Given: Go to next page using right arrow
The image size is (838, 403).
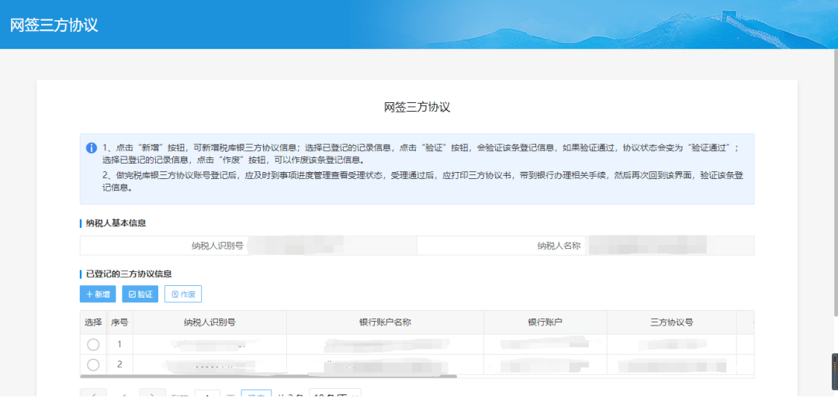Looking at the screenshot, I should 153,396.
